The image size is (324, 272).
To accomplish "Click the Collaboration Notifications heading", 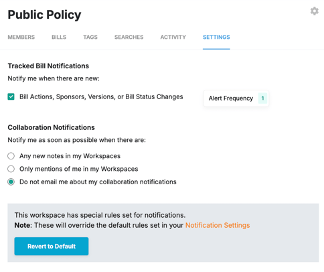I will click(51, 127).
